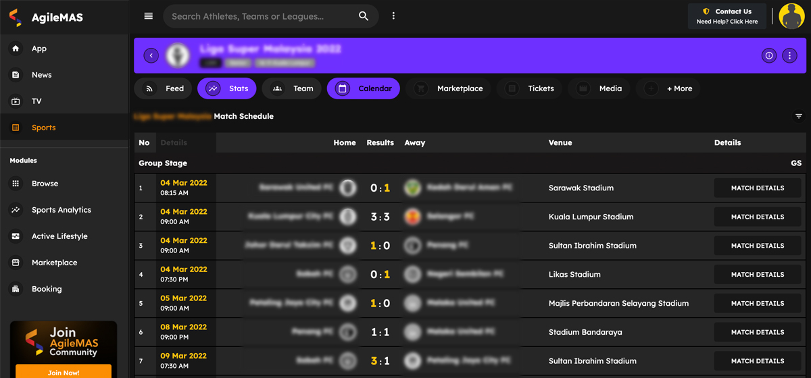Open league options three-dot menu in banner

click(789, 55)
